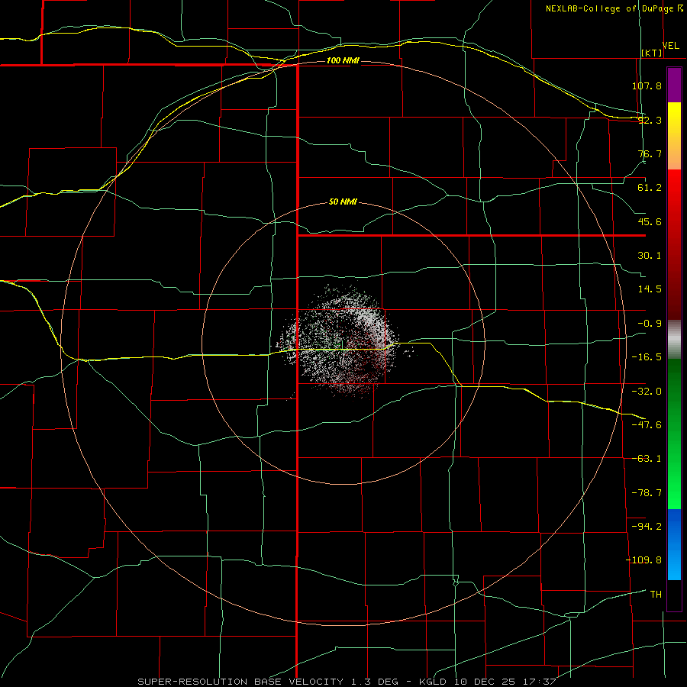The image size is (687, 687).
Task: Click the black TH segment of color bar
Action: coord(674,595)
